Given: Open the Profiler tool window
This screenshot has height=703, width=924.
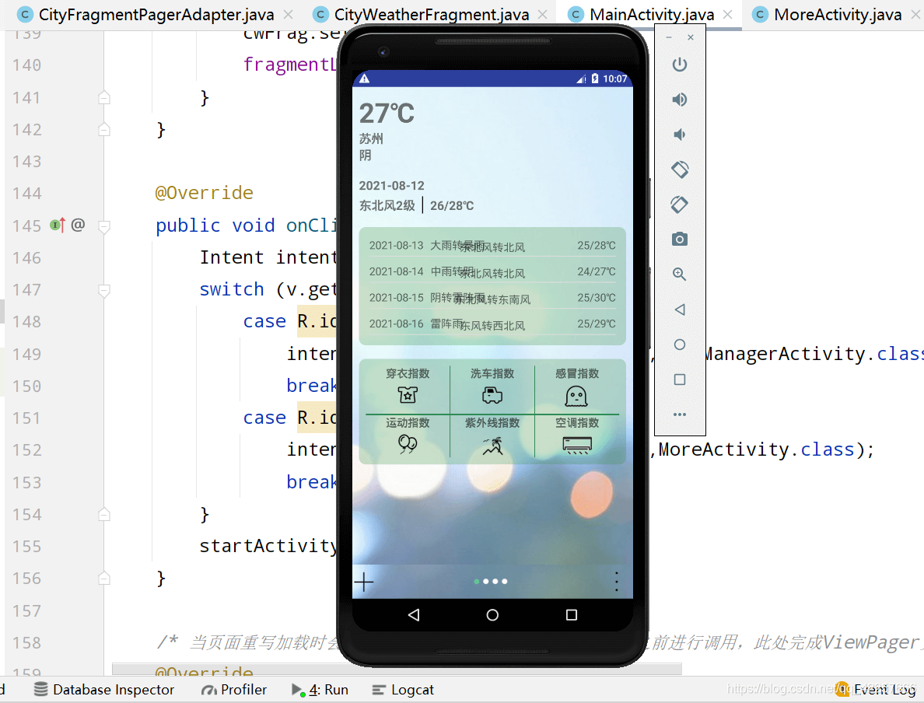Looking at the screenshot, I should pos(233,689).
